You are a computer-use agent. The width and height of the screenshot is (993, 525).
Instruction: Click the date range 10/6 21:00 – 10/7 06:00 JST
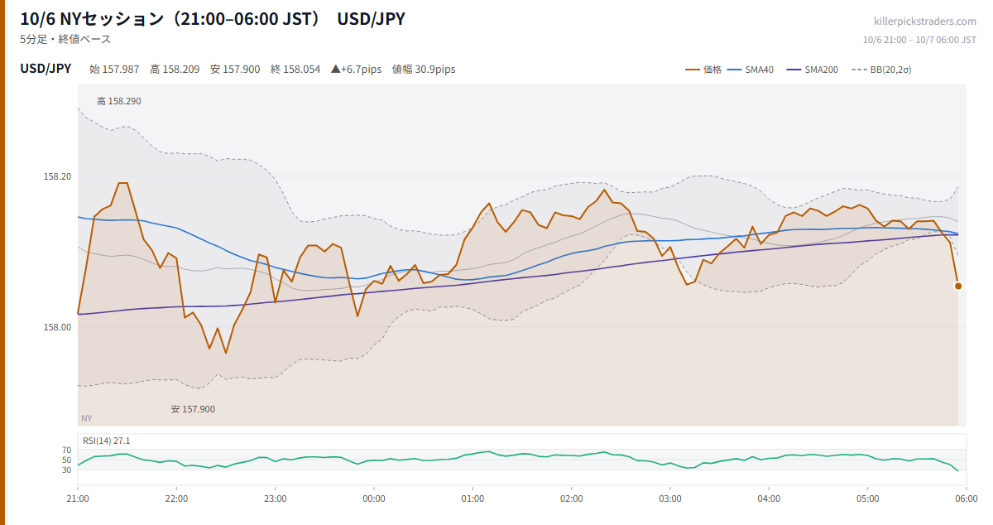919,40
